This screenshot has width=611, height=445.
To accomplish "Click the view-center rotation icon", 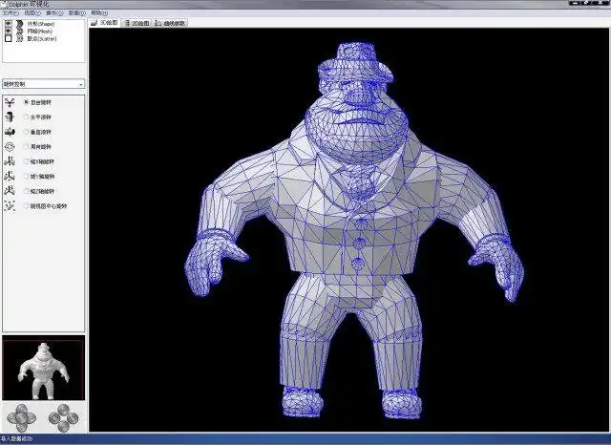I will pos(10,205).
